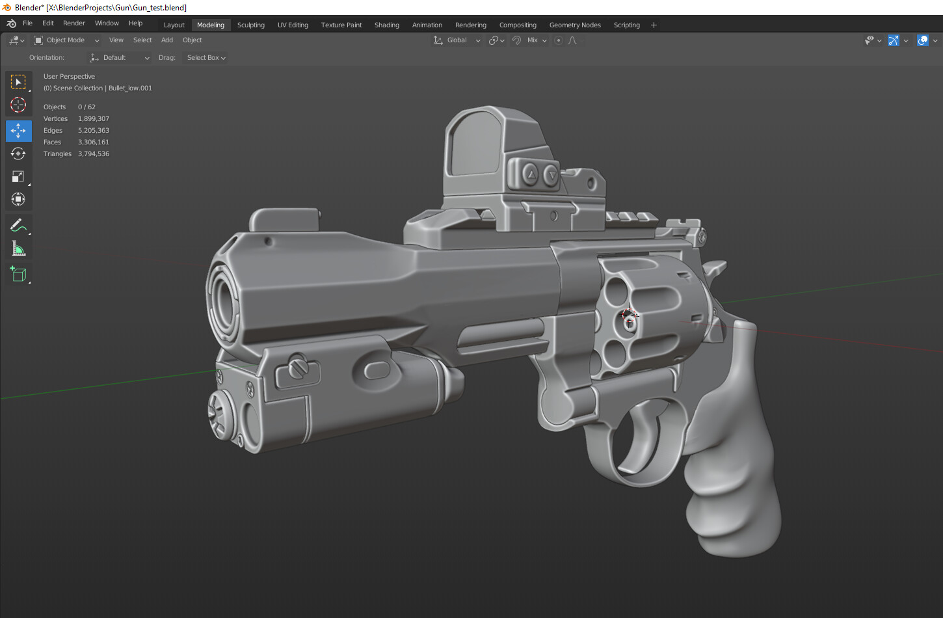Select the Scale tool
The width and height of the screenshot is (943, 618).
(x=18, y=176)
